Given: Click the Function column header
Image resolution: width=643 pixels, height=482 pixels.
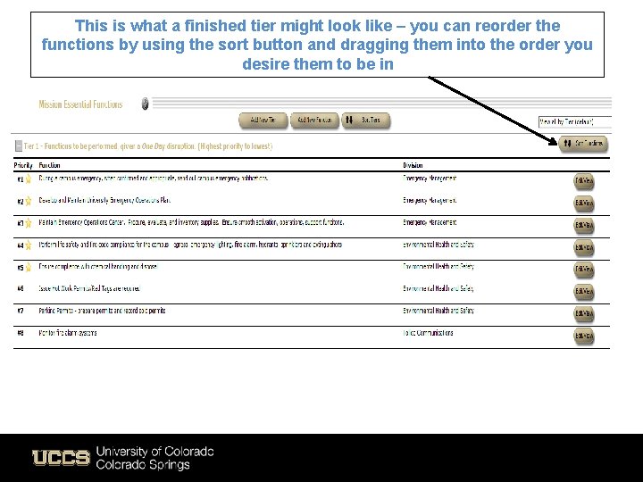Looking at the screenshot, I should pos(49,165).
